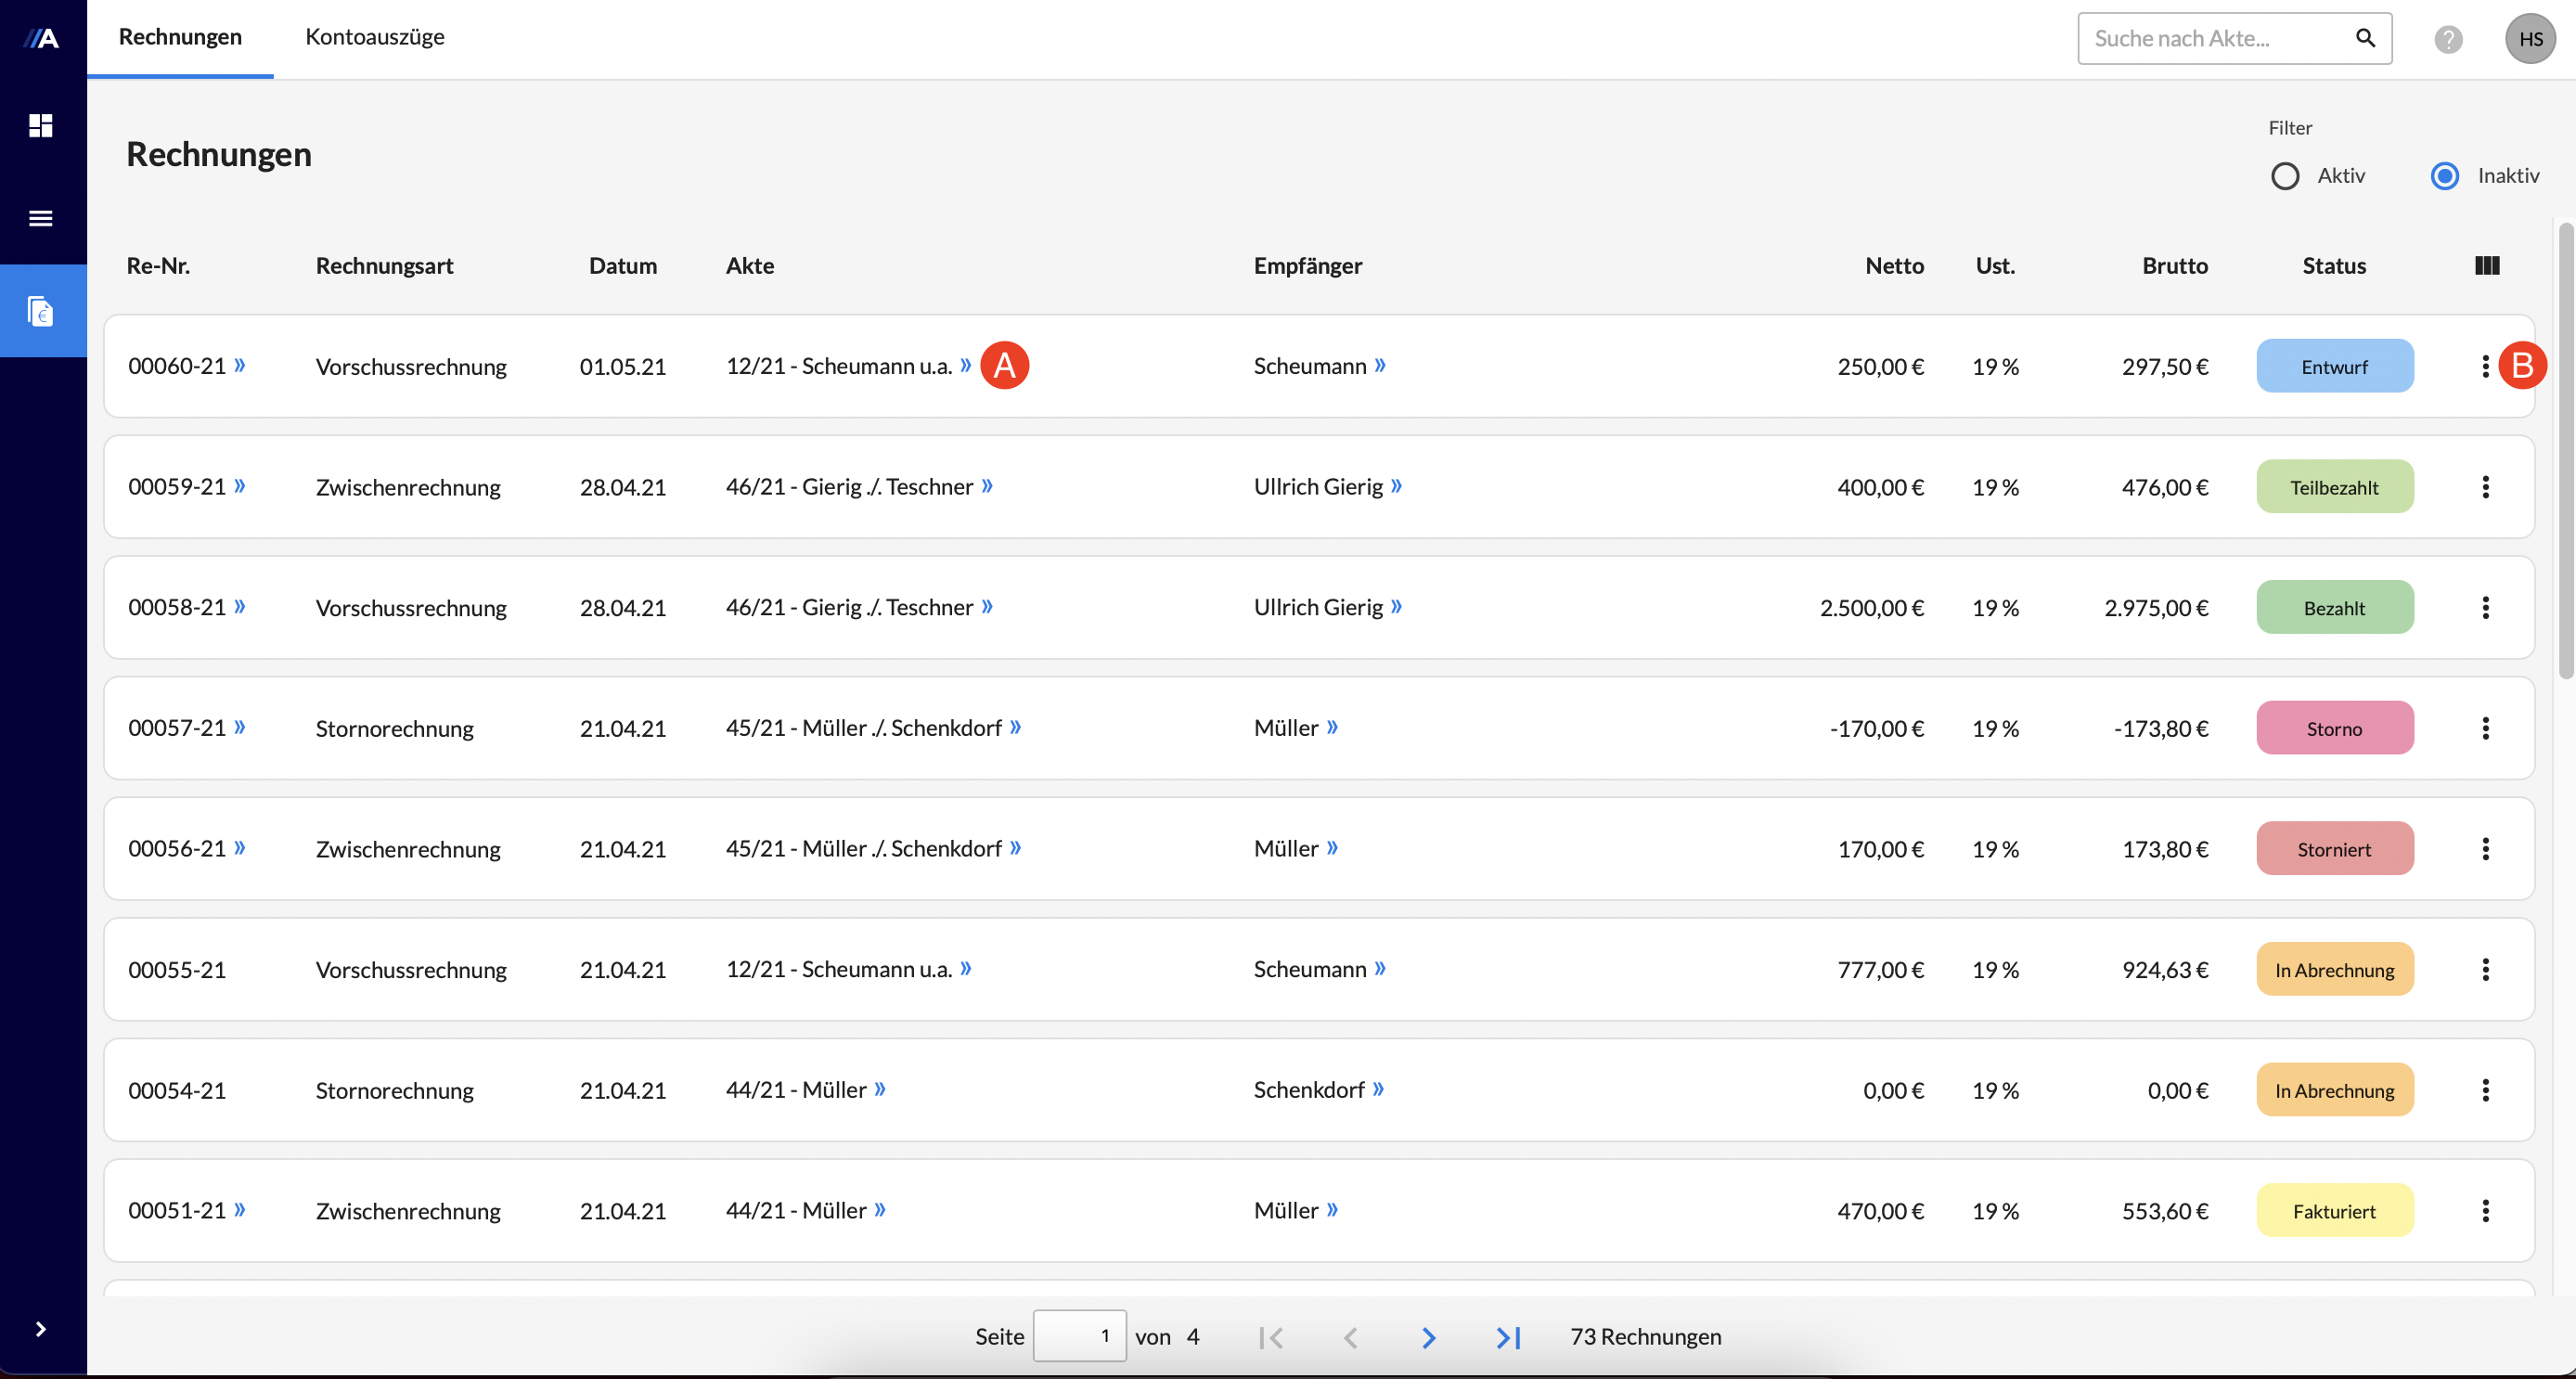Click the Suche nach Akte search field
This screenshot has height=1379, width=2576.
pyautogui.click(x=2234, y=38)
